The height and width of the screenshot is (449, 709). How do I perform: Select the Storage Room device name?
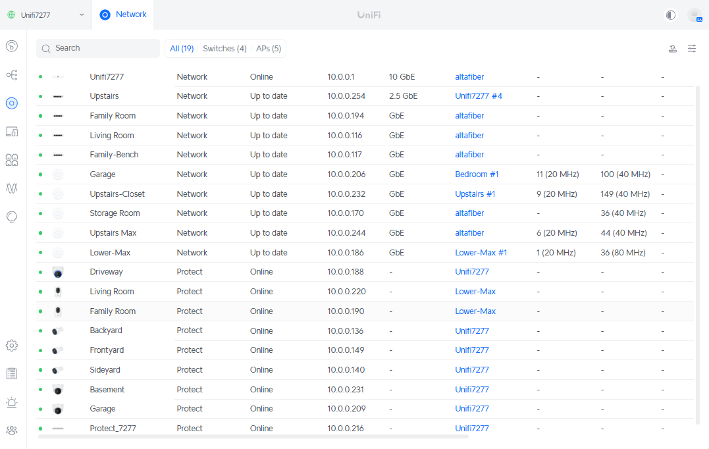tap(115, 213)
